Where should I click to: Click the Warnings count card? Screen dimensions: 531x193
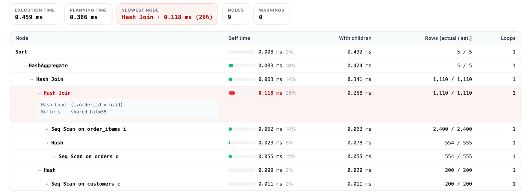(x=271, y=14)
